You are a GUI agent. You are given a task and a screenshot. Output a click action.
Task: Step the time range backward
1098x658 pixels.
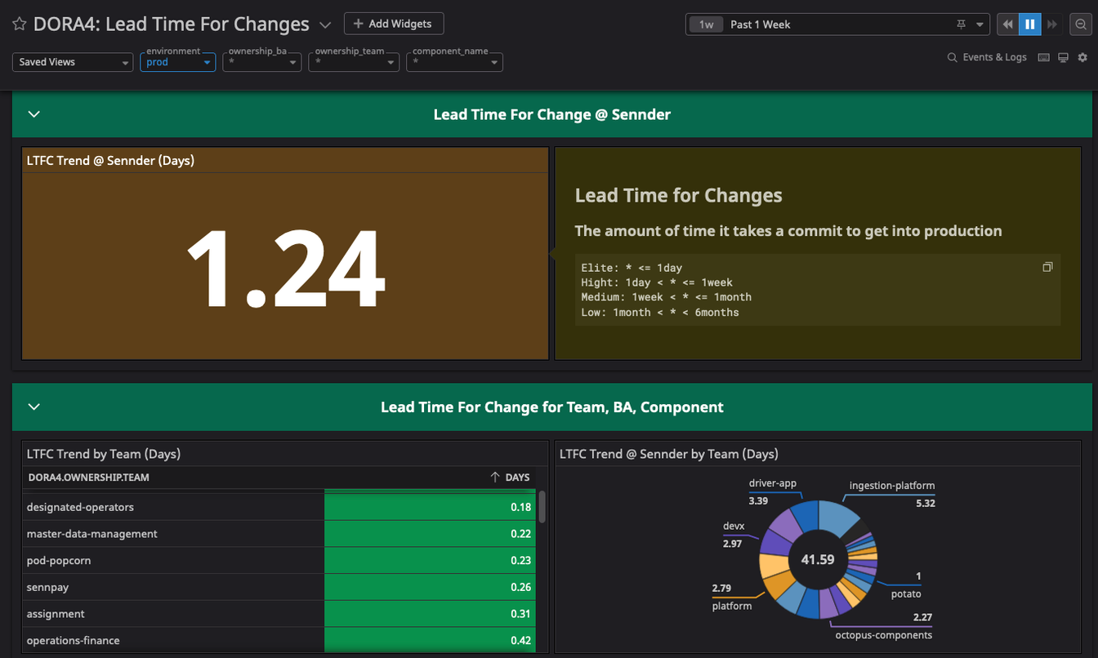click(1007, 24)
